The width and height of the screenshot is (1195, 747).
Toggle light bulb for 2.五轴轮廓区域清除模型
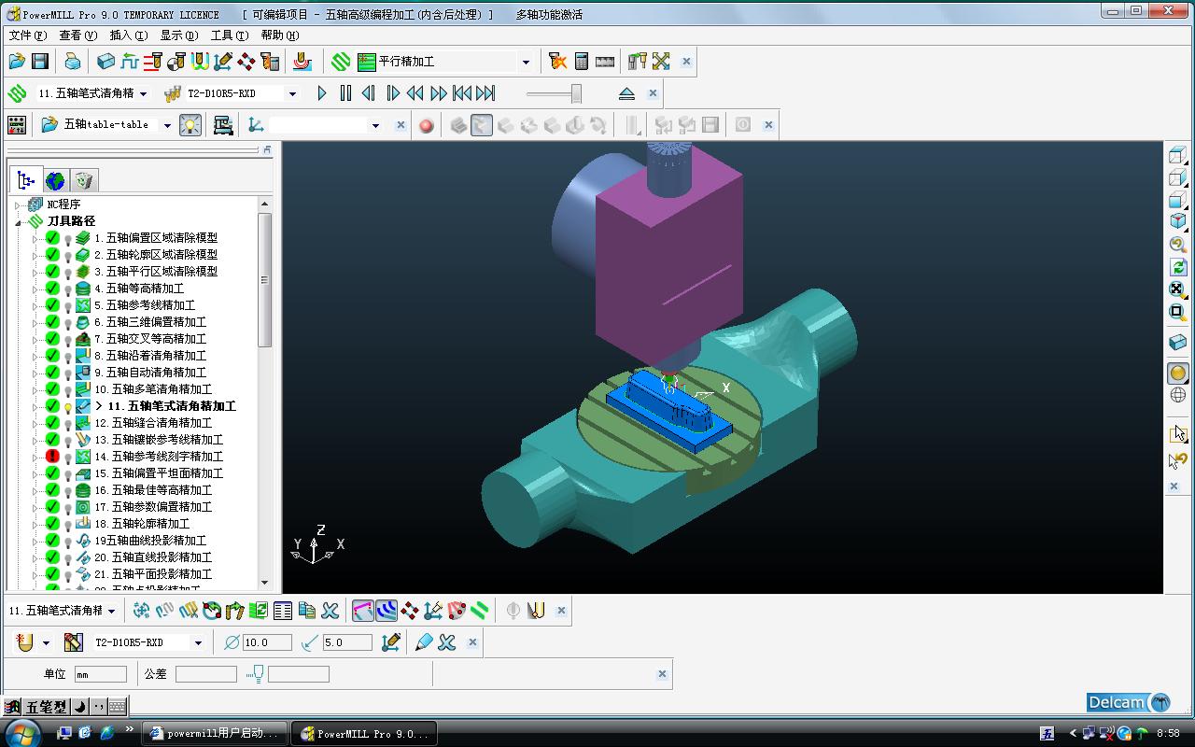coord(68,255)
